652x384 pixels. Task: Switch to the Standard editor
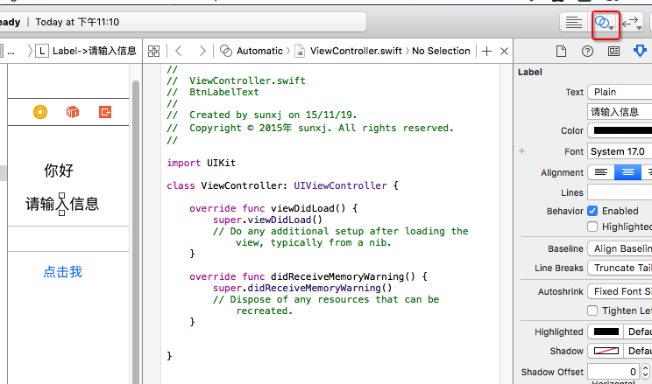pyautogui.click(x=574, y=22)
